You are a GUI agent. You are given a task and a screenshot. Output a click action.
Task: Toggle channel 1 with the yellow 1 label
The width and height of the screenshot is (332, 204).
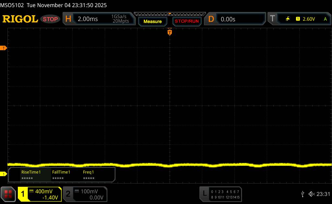[x=23, y=194]
